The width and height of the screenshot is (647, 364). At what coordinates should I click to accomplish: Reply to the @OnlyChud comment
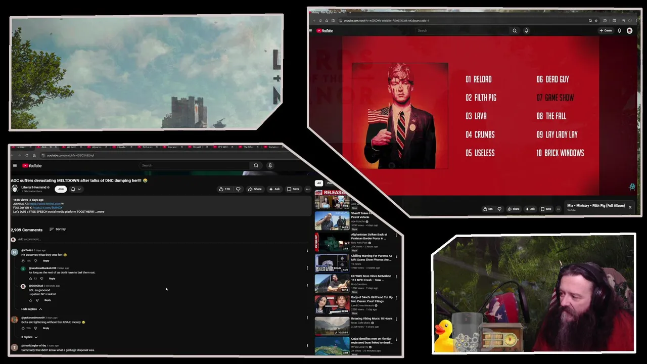pos(48,300)
